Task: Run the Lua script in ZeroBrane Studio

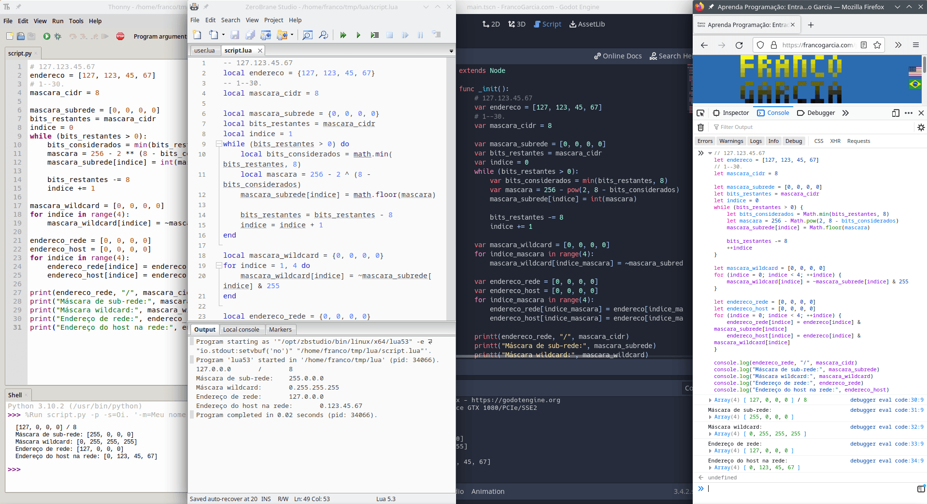Action: pyautogui.click(x=358, y=35)
